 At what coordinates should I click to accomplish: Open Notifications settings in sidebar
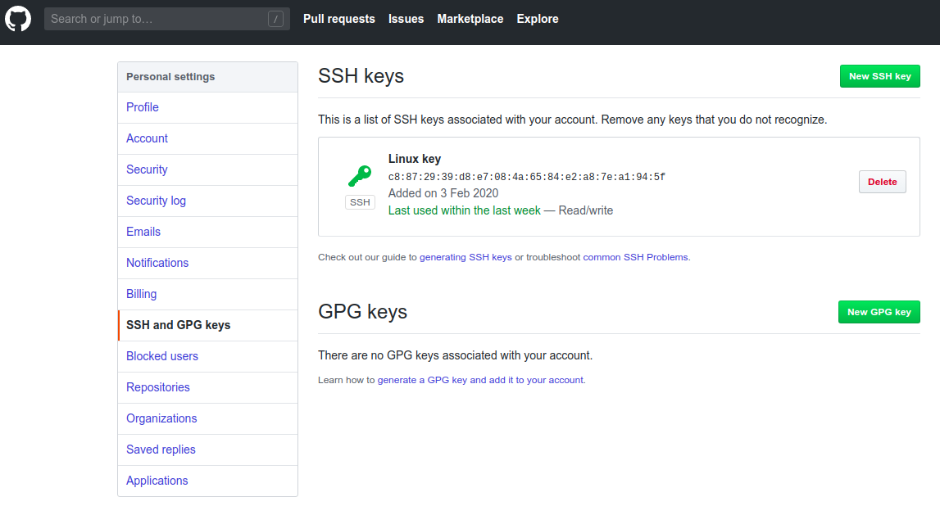(207, 263)
